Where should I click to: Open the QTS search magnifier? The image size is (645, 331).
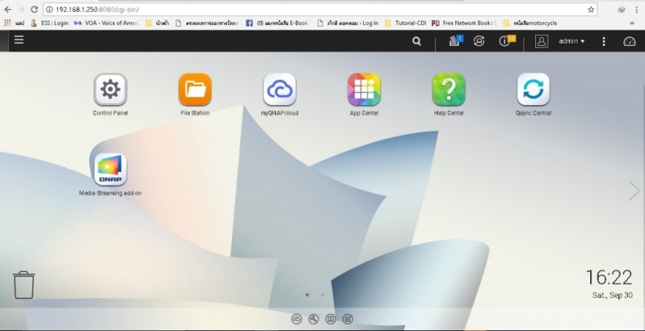click(x=417, y=41)
